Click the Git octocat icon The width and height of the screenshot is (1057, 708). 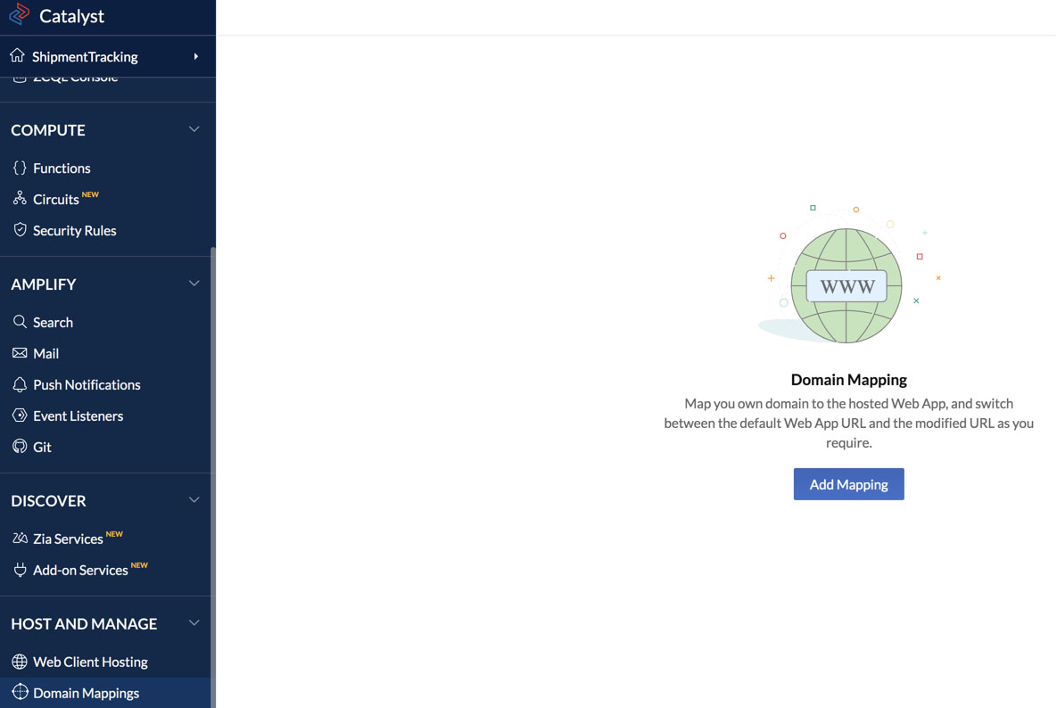[20, 446]
